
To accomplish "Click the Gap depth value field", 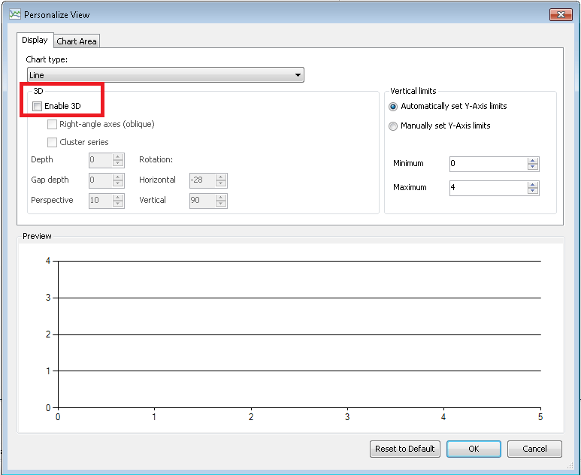I will point(101,180).
